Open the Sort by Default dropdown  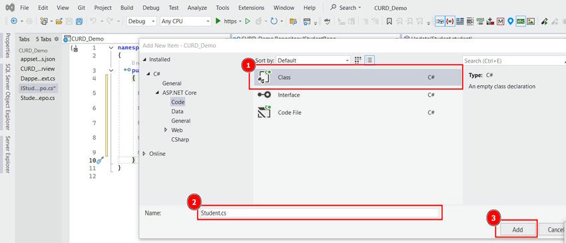[313, 61]
